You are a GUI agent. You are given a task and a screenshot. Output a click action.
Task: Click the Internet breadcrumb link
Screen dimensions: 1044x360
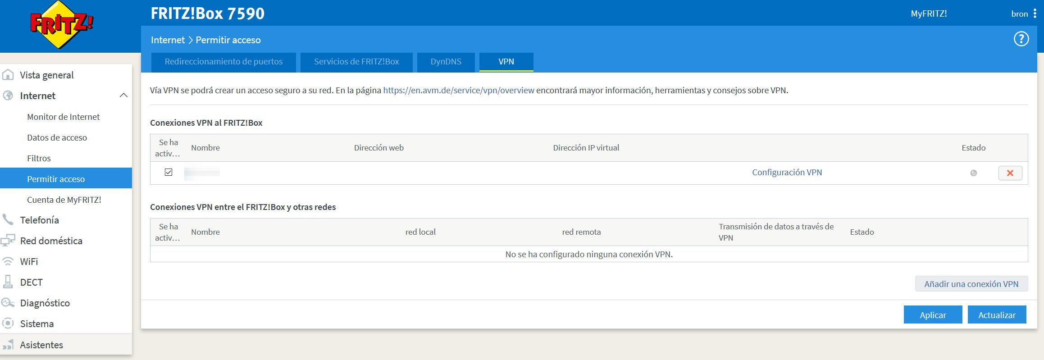coord(168,40)
